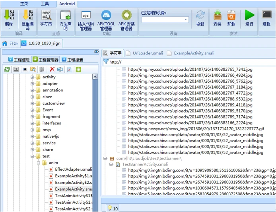276x212 pixels.
Task: Collapse the com\lht\cloudjob\test\testbanner node
Action: click(x=105, y=158)
